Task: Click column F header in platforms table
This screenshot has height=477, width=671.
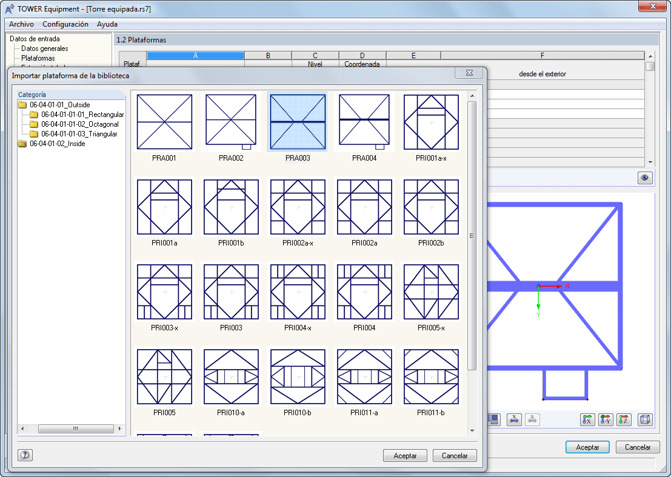Action: (x=542, y=56)
